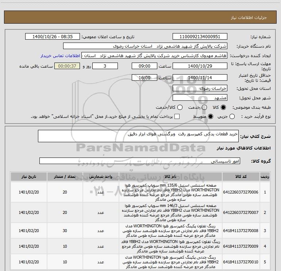Click the need number field 1100092134000951

coord(200,37)
